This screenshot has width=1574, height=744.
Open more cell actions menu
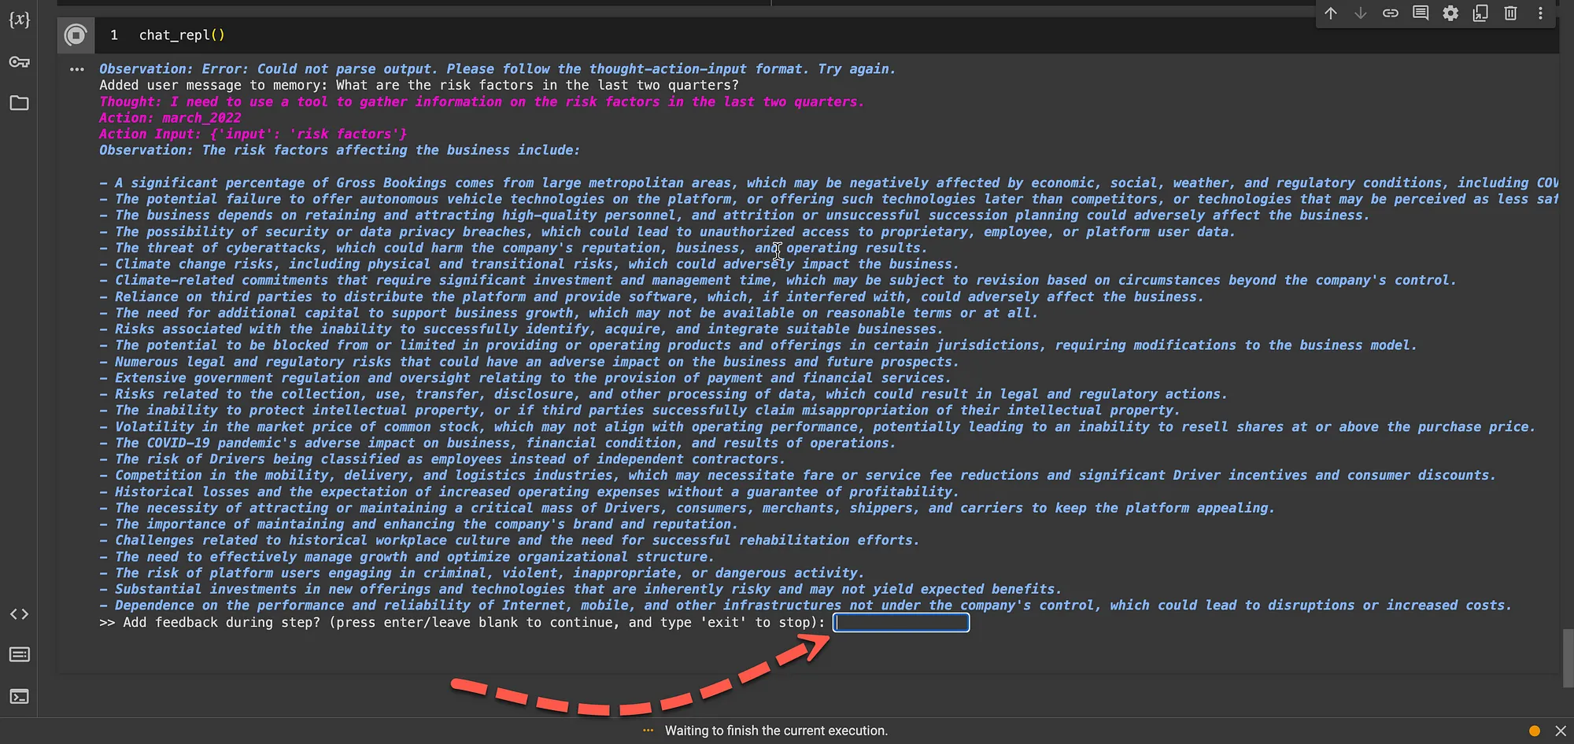point(1540,13)
